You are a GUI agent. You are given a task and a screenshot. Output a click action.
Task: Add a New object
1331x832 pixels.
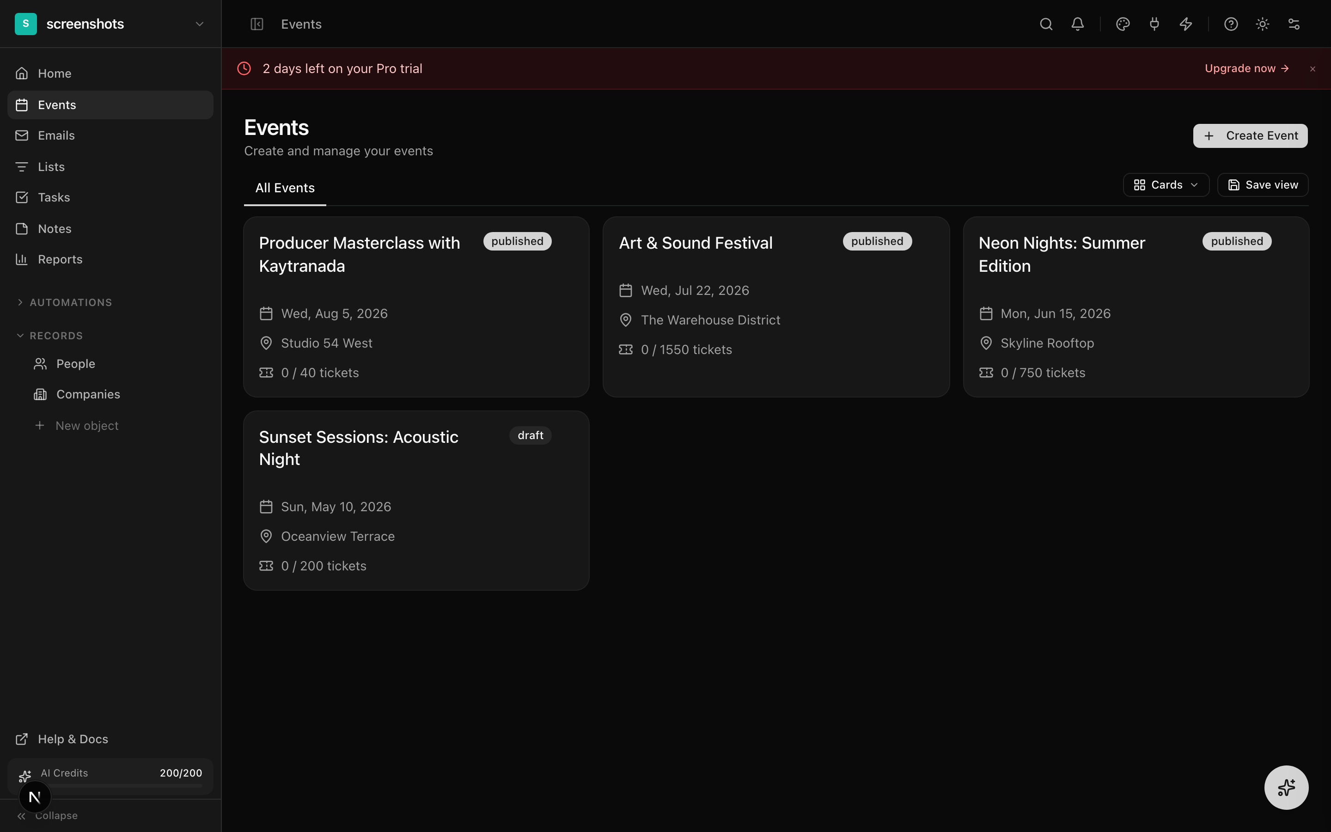tap(77, 425)
